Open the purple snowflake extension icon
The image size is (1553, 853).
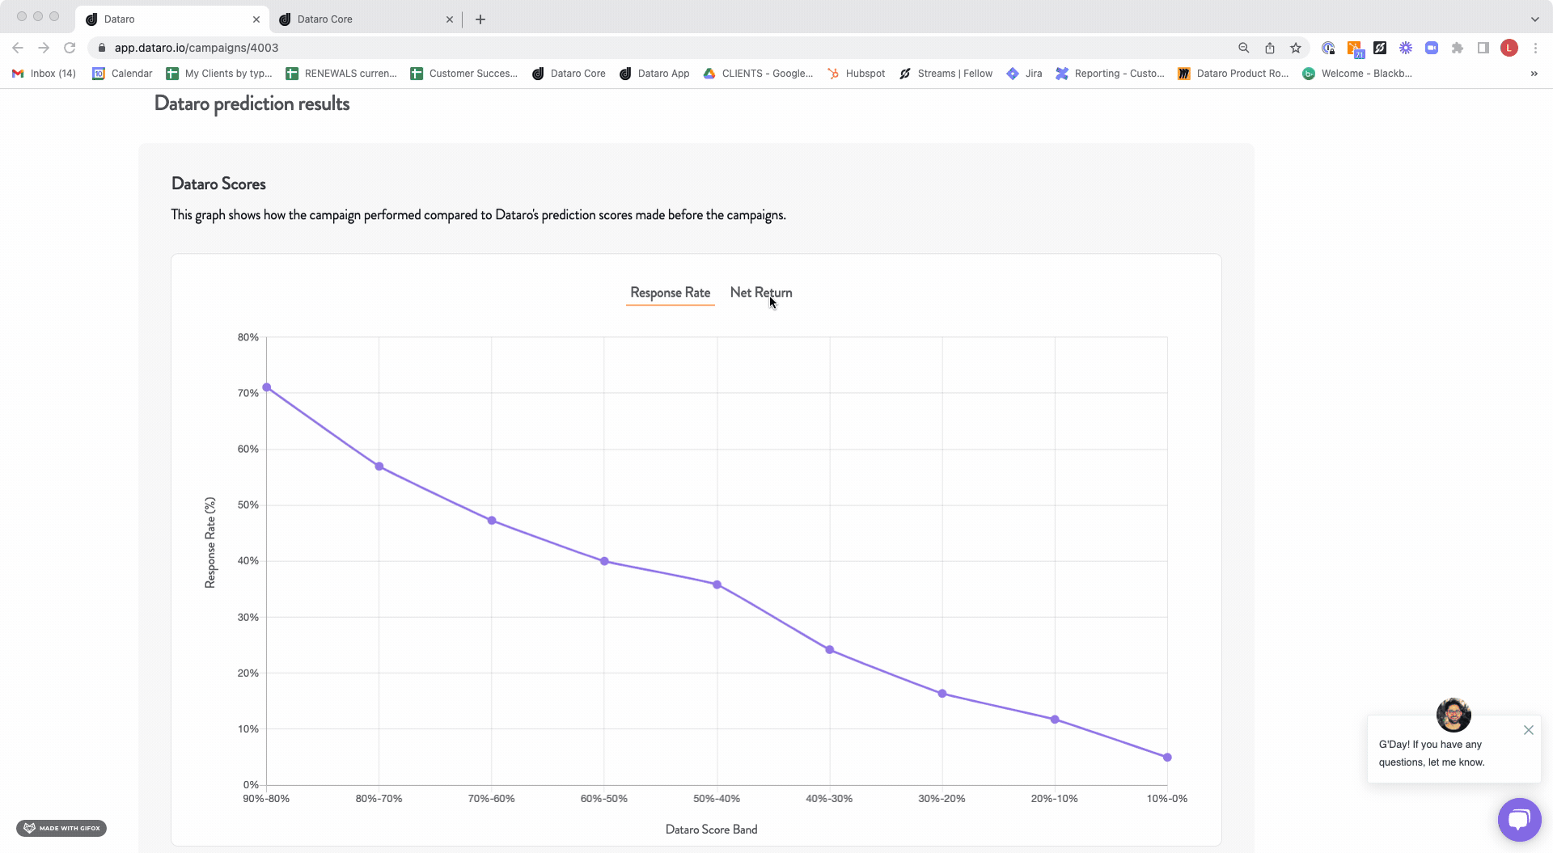coord(1406,48)
